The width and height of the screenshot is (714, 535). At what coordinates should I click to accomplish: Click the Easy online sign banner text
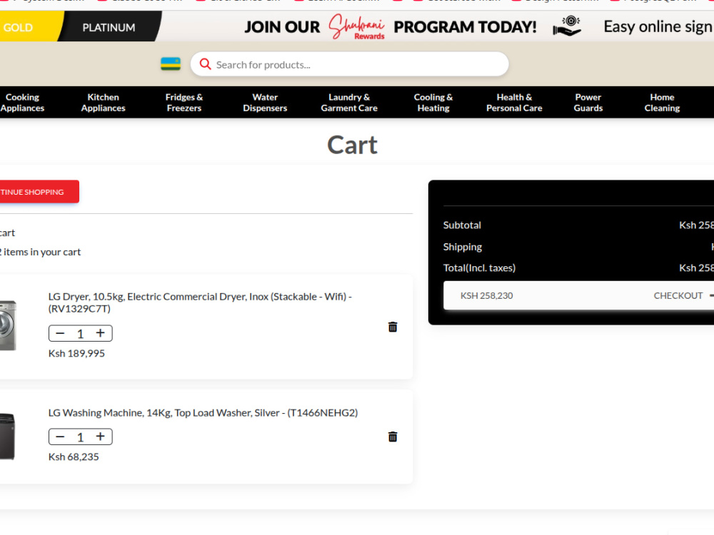point(658,26)
